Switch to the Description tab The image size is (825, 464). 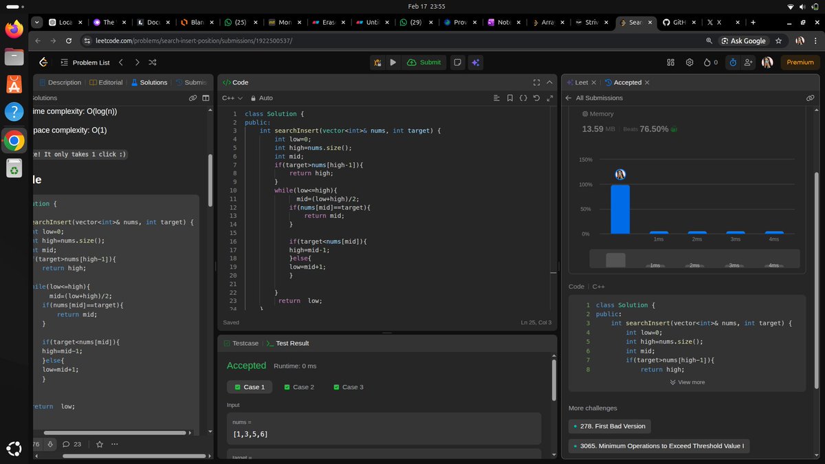[x=59, y=82]
